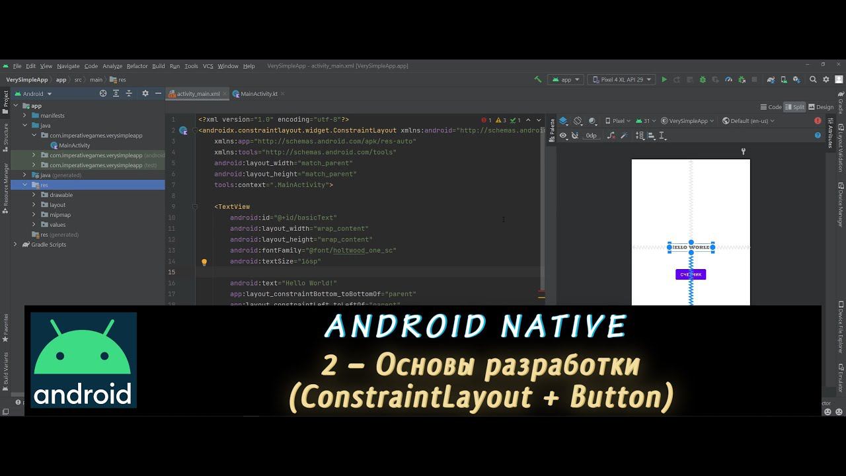Expand the Gradle Scripts node

point(15,245)
